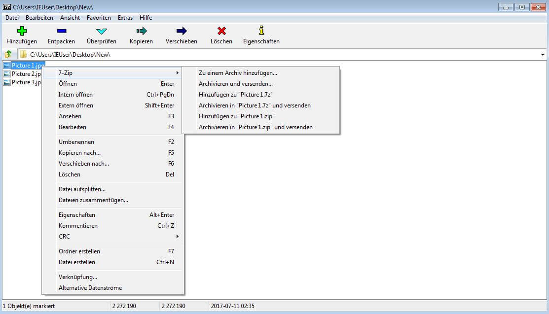
Task: Click the 7-Zip app icon in title bar
Action: (6, 6)
